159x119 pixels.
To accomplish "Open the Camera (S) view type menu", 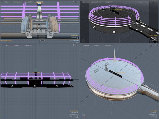I will (86, 2).
